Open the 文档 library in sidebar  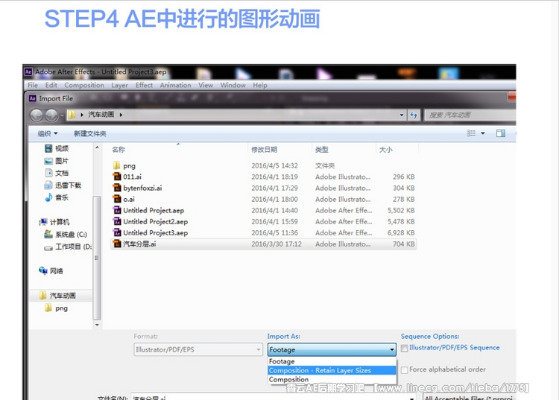pos(57,173)
